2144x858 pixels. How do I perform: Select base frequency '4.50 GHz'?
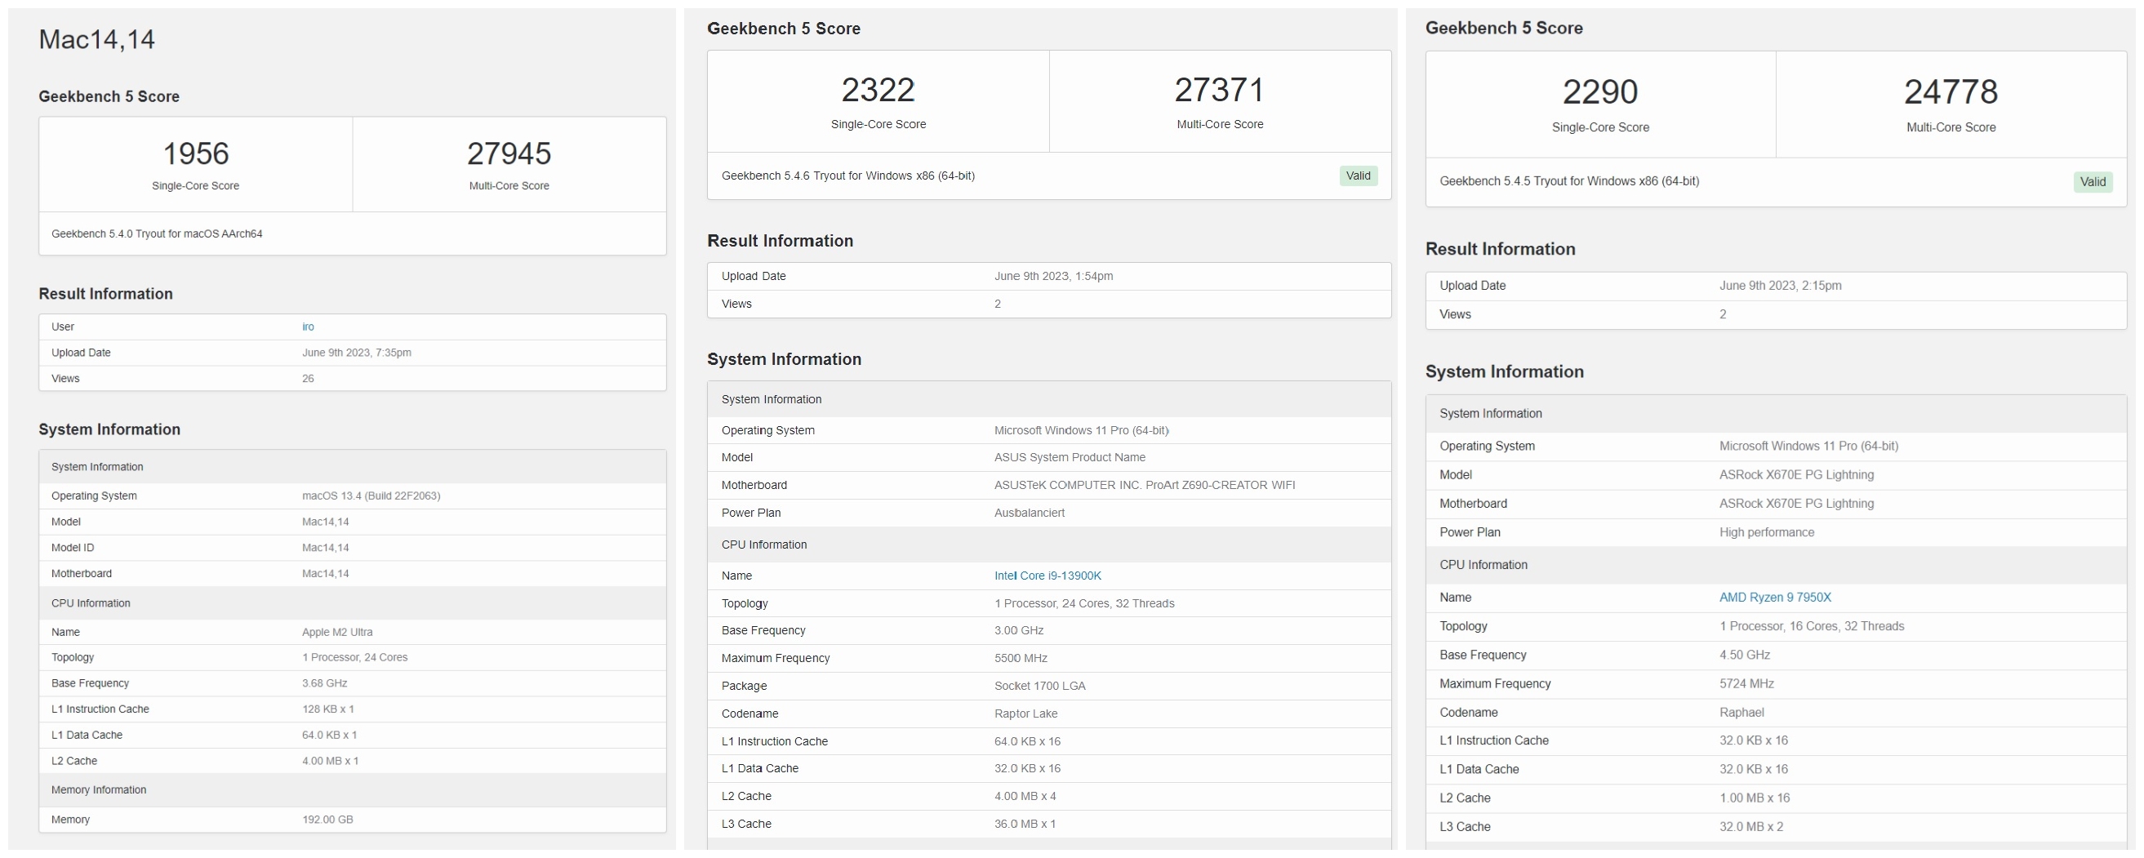click(1745, 655)
